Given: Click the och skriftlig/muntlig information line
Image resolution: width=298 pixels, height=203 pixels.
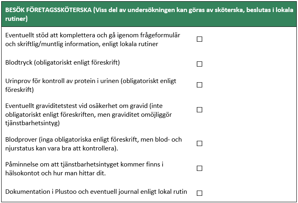Looking at the screenshot, I should (x=82, y=44).
